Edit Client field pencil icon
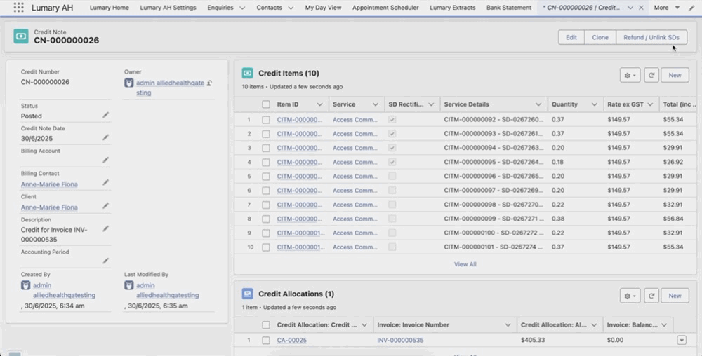 pos(106,206)
